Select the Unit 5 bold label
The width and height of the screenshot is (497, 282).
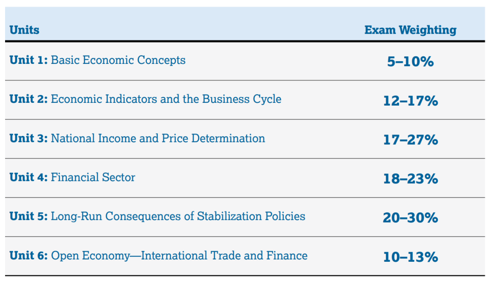click(x=29, y=216)
